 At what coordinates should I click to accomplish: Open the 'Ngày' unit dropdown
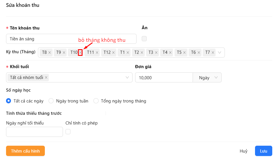pos(207,78)
